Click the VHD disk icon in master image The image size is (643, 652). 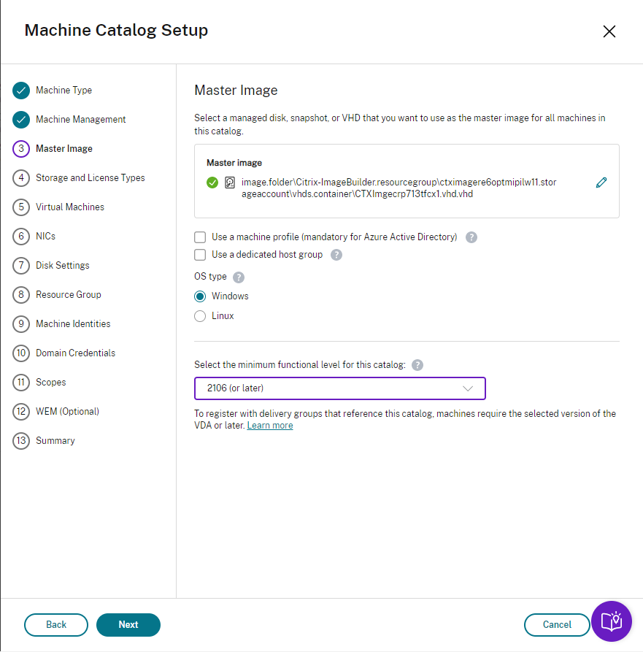[230, 183]
